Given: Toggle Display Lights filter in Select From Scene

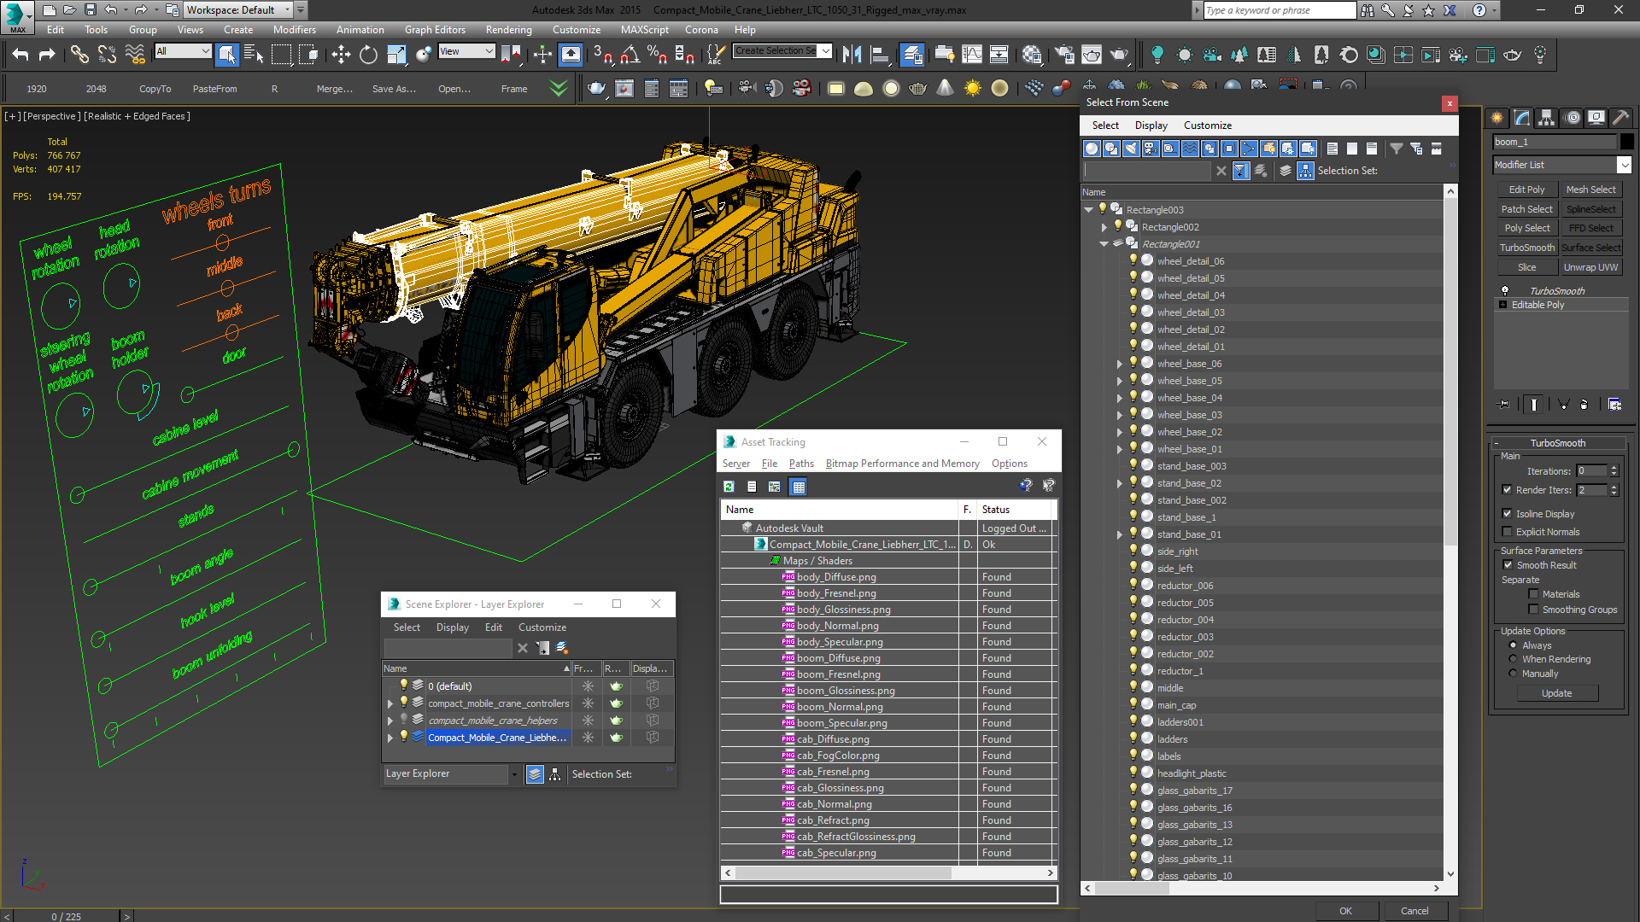Looking at the screenshot, I should [1131, 149].
